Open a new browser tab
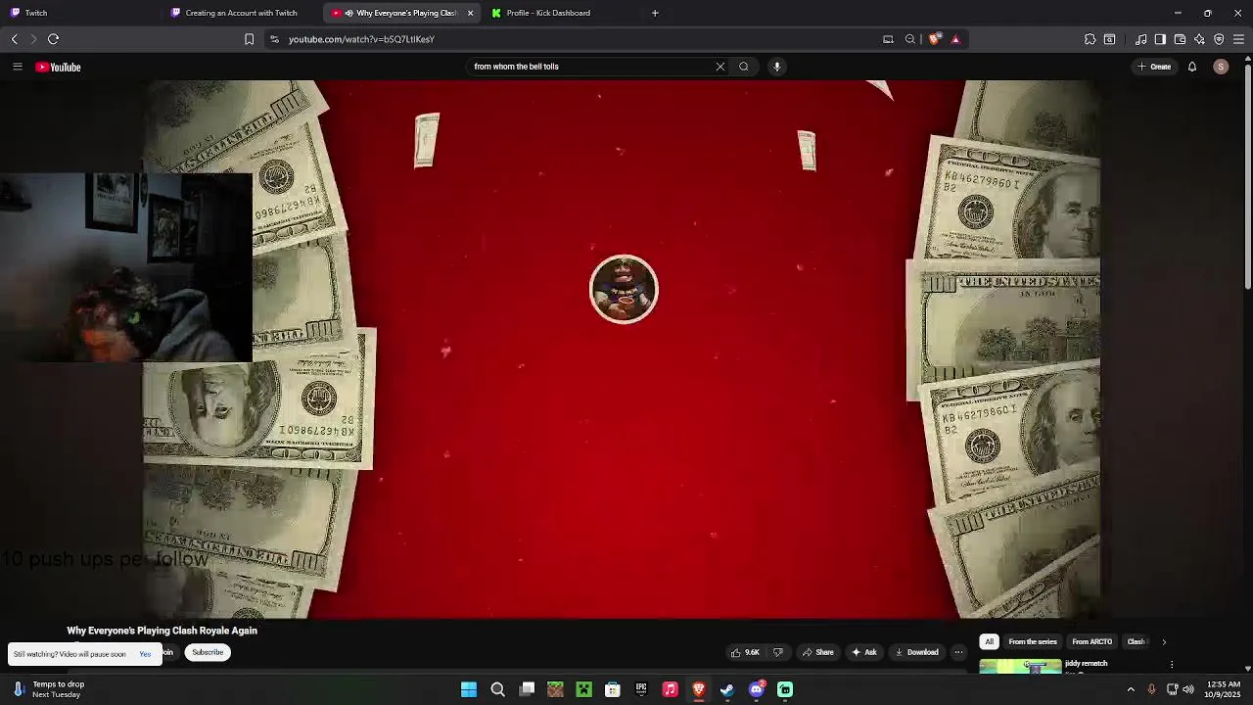This screenshot has width=1253, height=705. [655, 13]
